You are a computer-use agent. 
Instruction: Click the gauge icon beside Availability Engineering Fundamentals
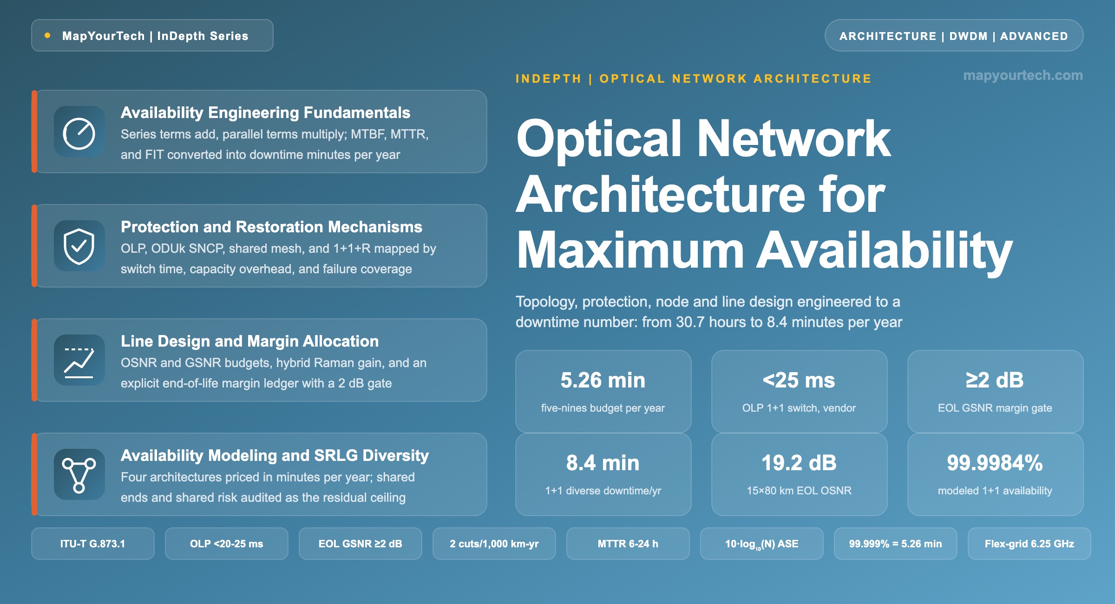(79, 131)
